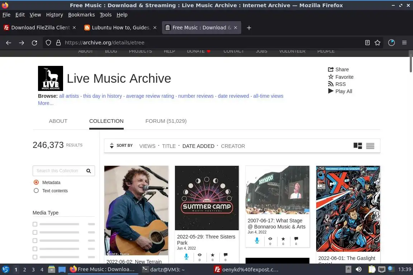Toggle reader view icon in address bar
413x275 pixels.
(367, 43)
